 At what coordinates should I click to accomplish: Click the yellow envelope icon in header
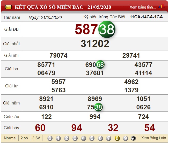(8, 7)
